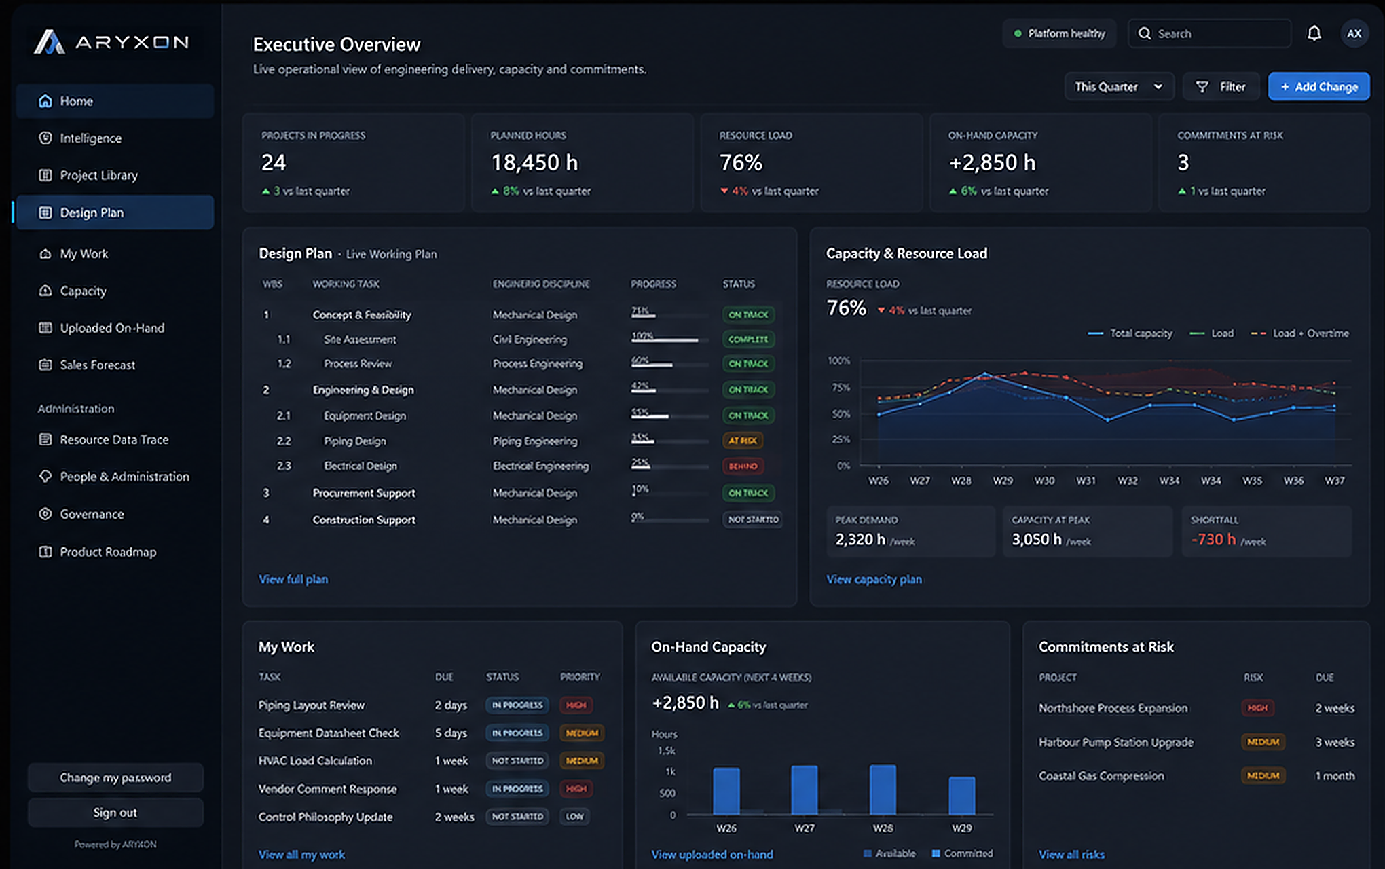Click the Capacity sidebar icon
The image size is (1385, 869).
point(45,291)
